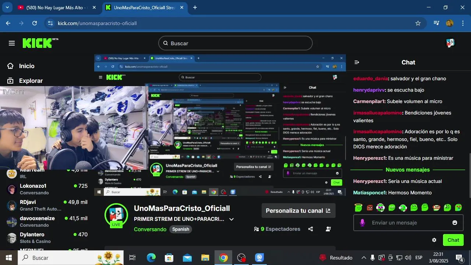The height and width of the screenshot is (265, 471).
Task: Send message with green Chat button
Action: [x=453, y=240]
